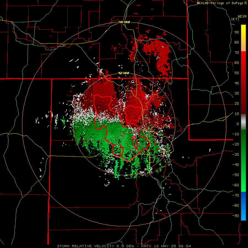Click the STORM RELATIVE VELOCITY caption text
The height and width of the screenshot is (248, 248).
(x=85, y=246)
